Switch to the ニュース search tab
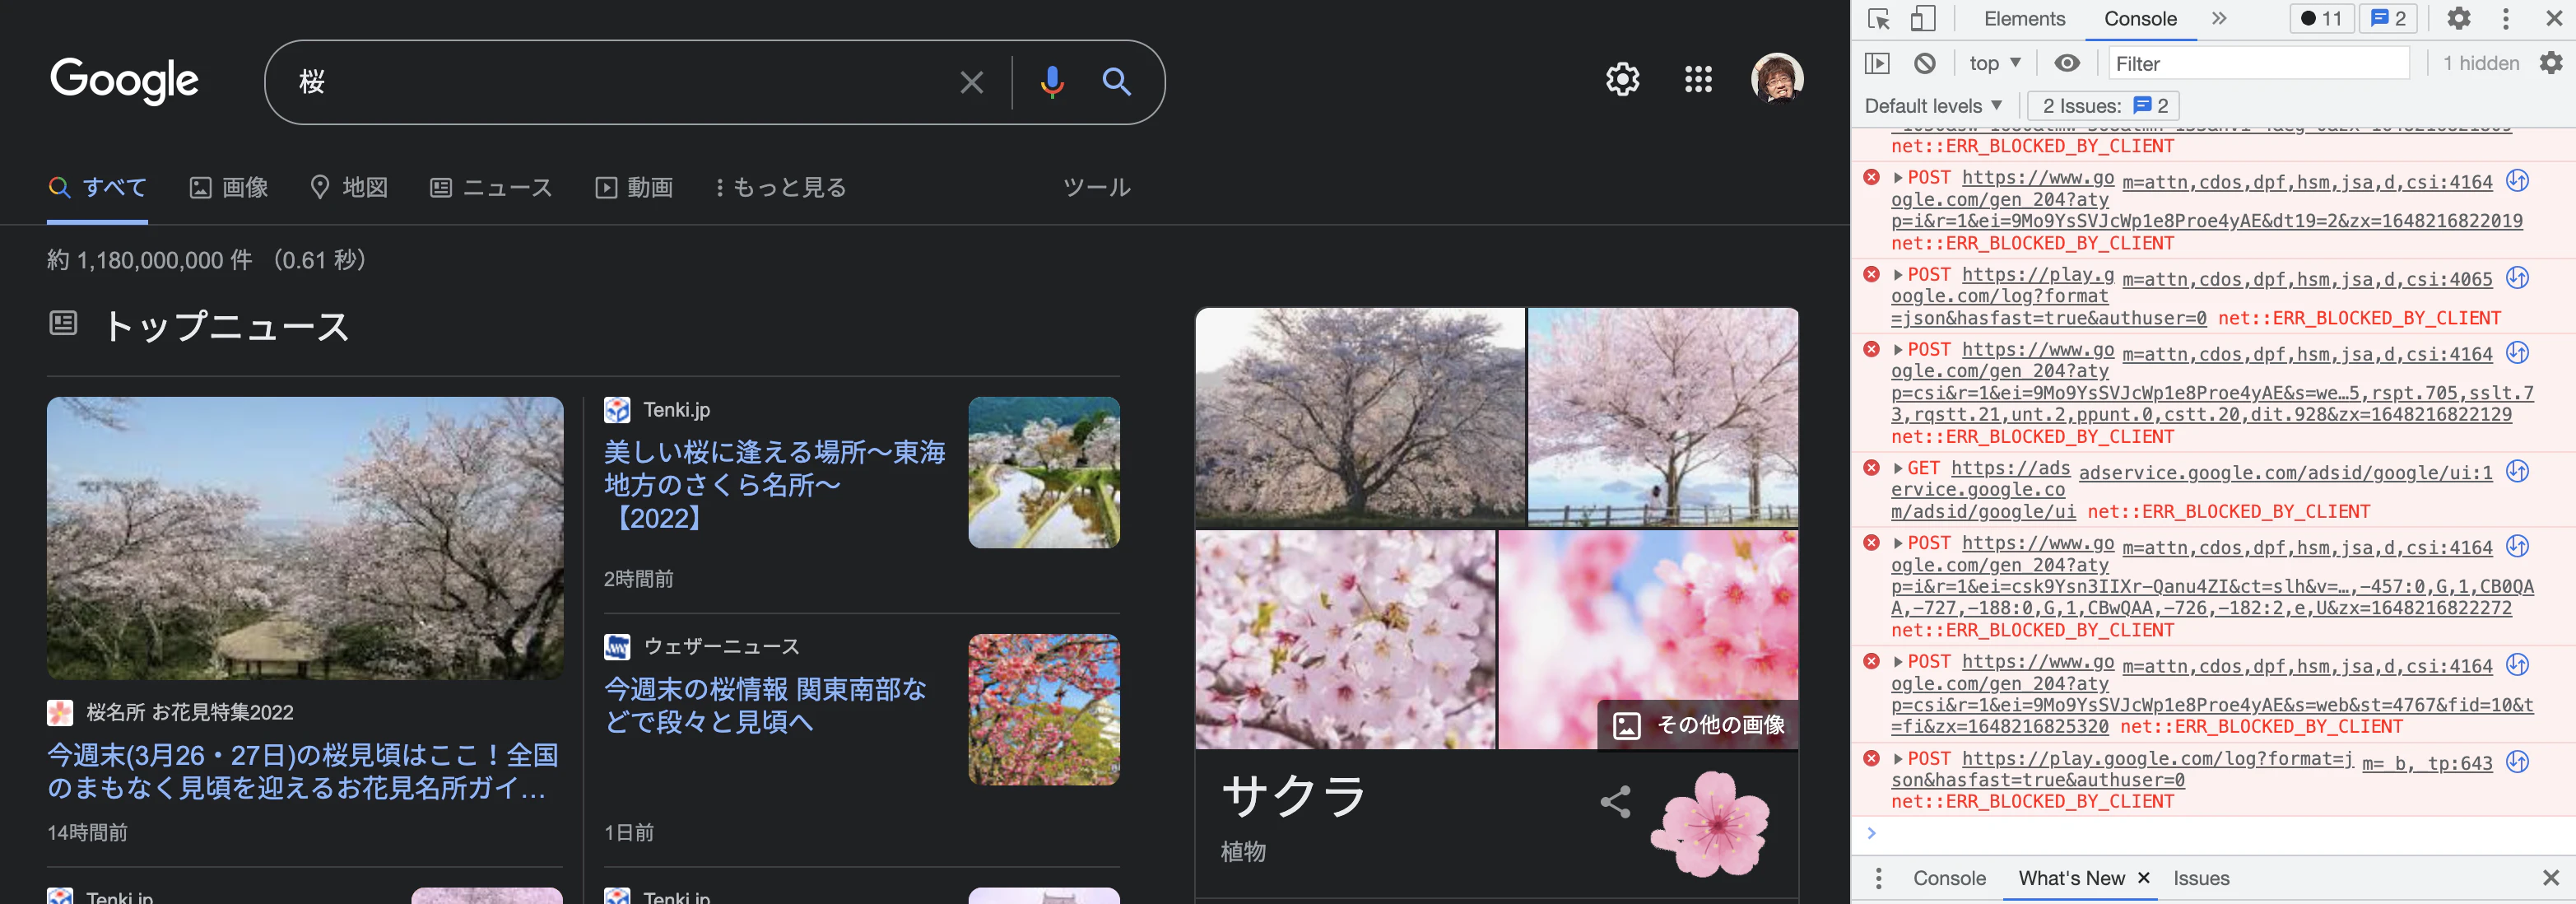This screenshot has height=904, width=2576. (491, 187)
